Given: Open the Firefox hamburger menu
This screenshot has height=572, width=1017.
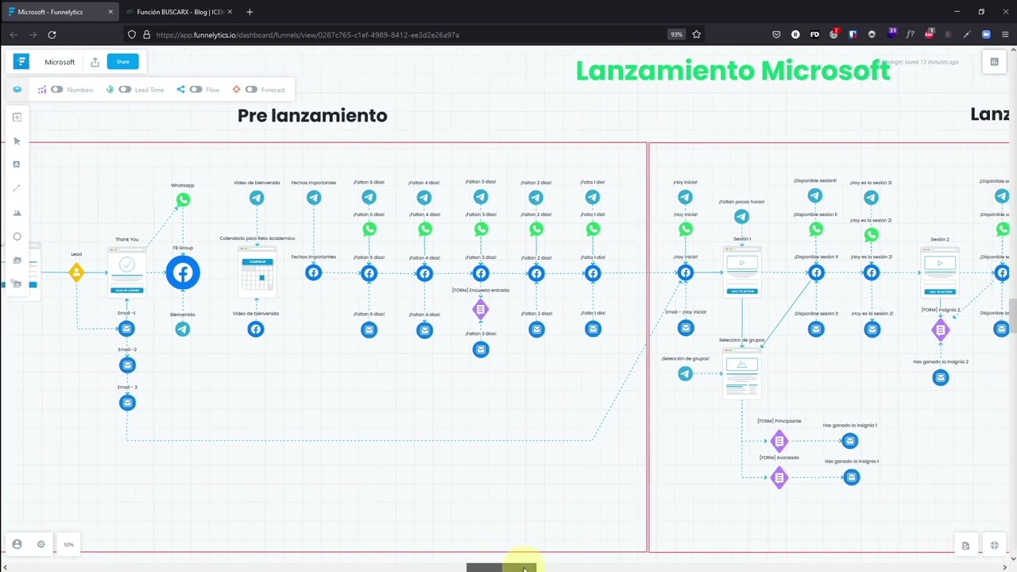Looking at the screenshot, I should 1005,35.
